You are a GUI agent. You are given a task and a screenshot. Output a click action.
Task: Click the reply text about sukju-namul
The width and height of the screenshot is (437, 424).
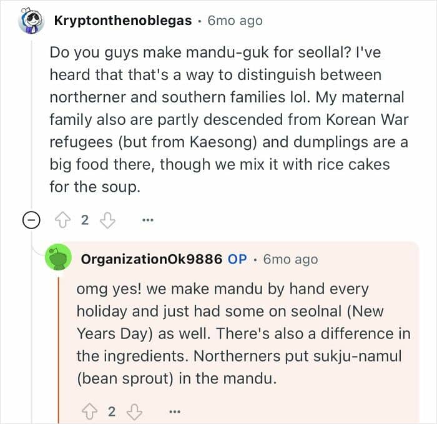(243, 333)
